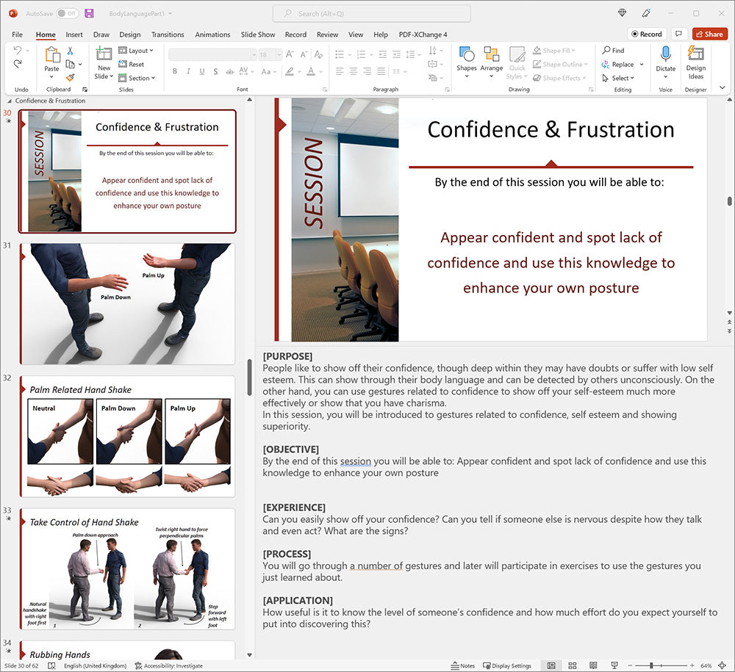The width and height of the screenshot is (735, 672).
Task: Click the Dictate microphone icon
Action: click(665, 54)
